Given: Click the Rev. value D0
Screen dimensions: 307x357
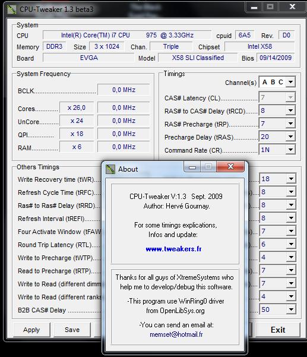Looking at the screenshot, I should tap(286, 35).
